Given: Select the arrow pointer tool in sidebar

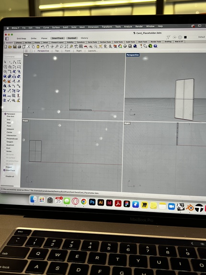Looking at the screenshot, I should (5, 62).
